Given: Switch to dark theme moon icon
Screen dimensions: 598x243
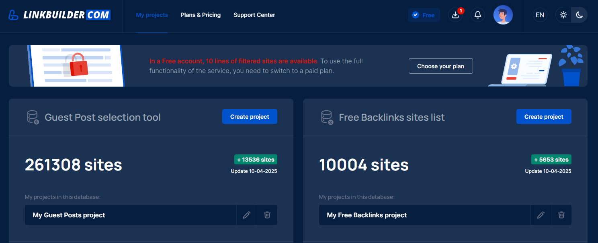Looking at the screenshot, I should pyautogui.click(x=579, y=15).
